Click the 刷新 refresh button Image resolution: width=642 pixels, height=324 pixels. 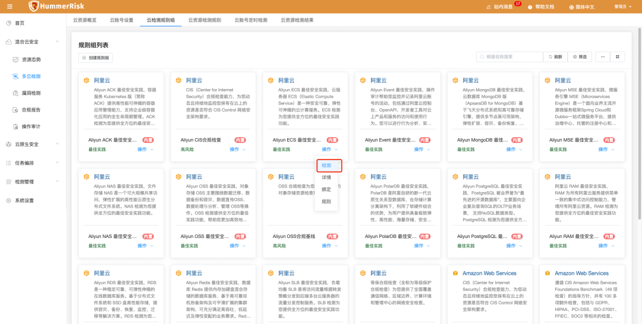tap(555, 57)
